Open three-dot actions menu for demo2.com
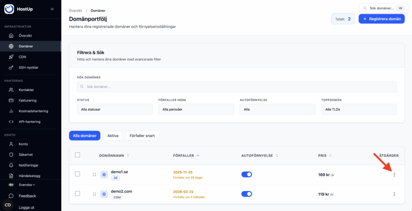The image size is (412, 211). point(394,194)
